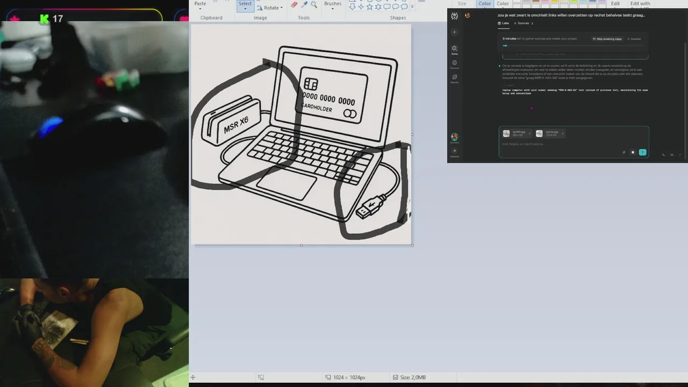Switch to the Sources tab

524,23
